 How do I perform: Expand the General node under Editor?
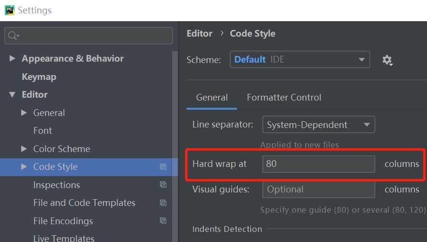coord(24,113)
